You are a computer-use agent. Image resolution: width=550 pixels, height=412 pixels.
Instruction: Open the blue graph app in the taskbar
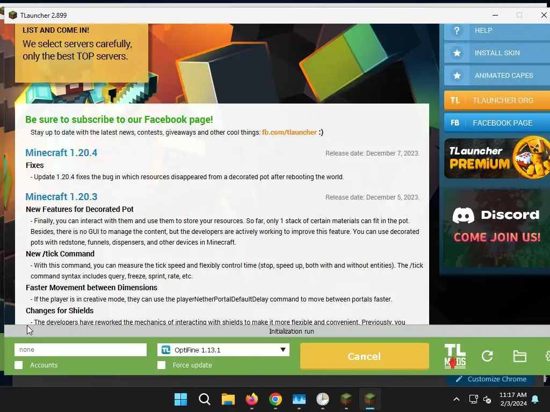pos(299,399)
